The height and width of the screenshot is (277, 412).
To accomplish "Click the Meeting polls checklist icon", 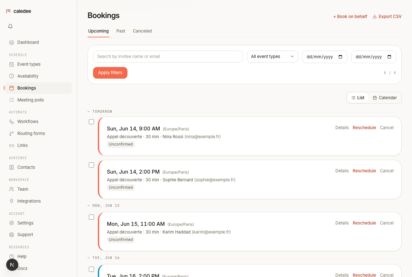I will [x=12, y=100].
